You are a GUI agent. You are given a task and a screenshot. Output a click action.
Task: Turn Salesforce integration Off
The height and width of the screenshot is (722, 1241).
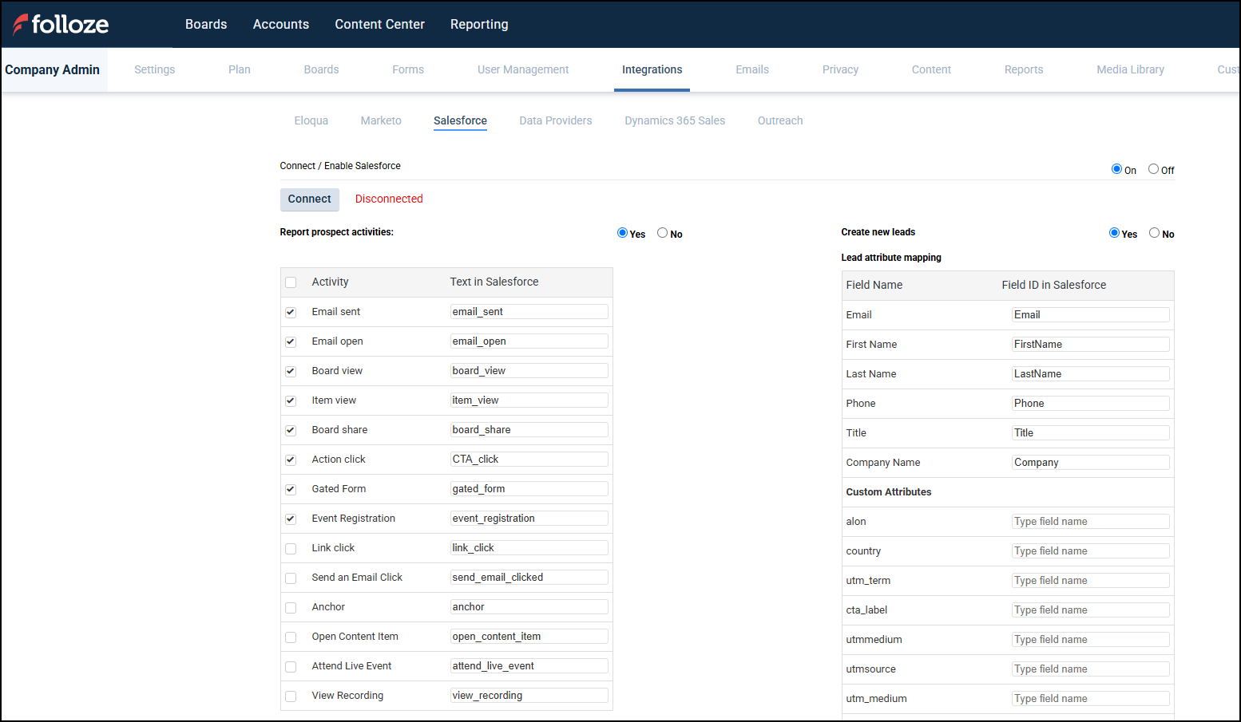click(x=1153, y=169)
